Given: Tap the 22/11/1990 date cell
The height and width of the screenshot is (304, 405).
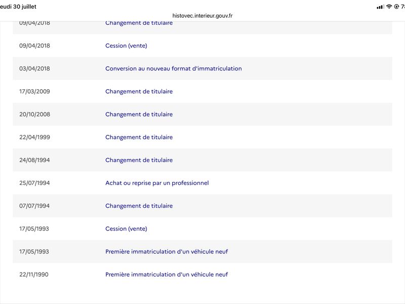Looking at the screenshot, I should [34, 275].
